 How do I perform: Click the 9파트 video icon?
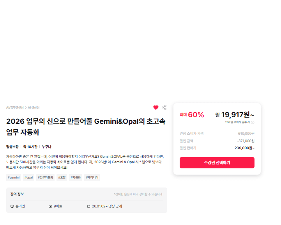pos(50,206)
